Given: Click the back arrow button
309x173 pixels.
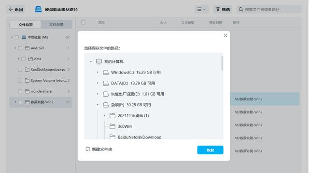Looking at the screenshot, I should point(16,10).
